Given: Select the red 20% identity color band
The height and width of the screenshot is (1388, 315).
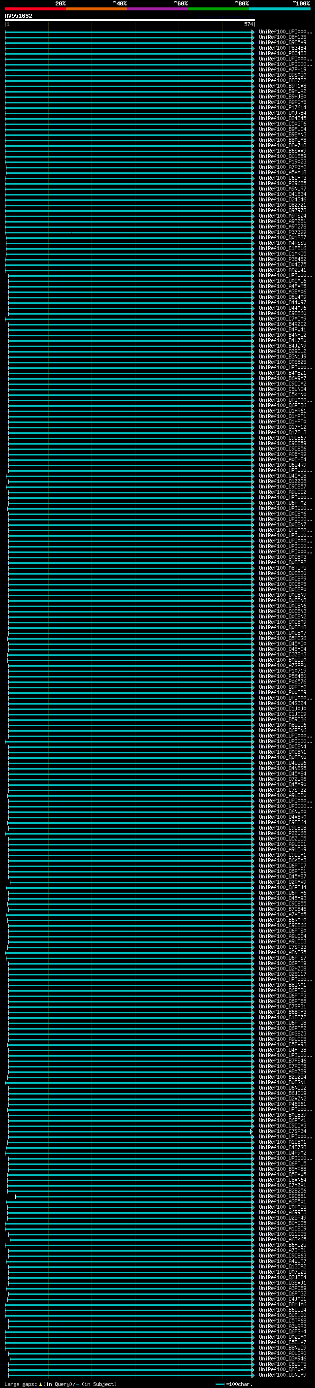Looking at the screenshot, I should [x=35, y=9].
